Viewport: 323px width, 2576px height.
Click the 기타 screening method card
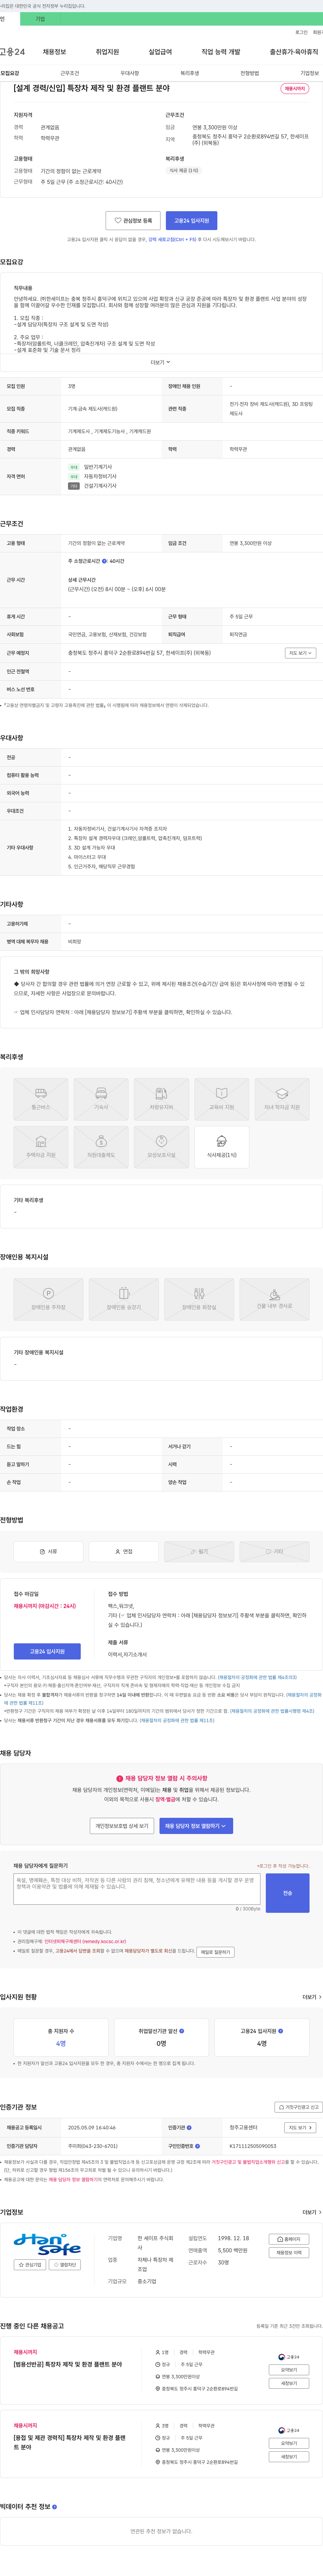pyautogui.click(x=274, y=1552)
